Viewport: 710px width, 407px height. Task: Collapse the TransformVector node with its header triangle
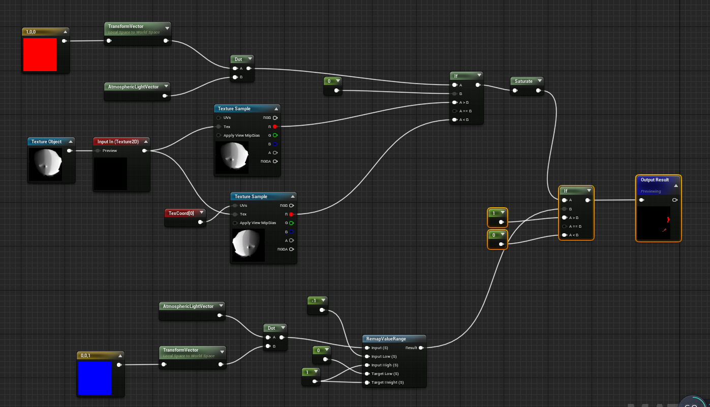click(167, 28)
